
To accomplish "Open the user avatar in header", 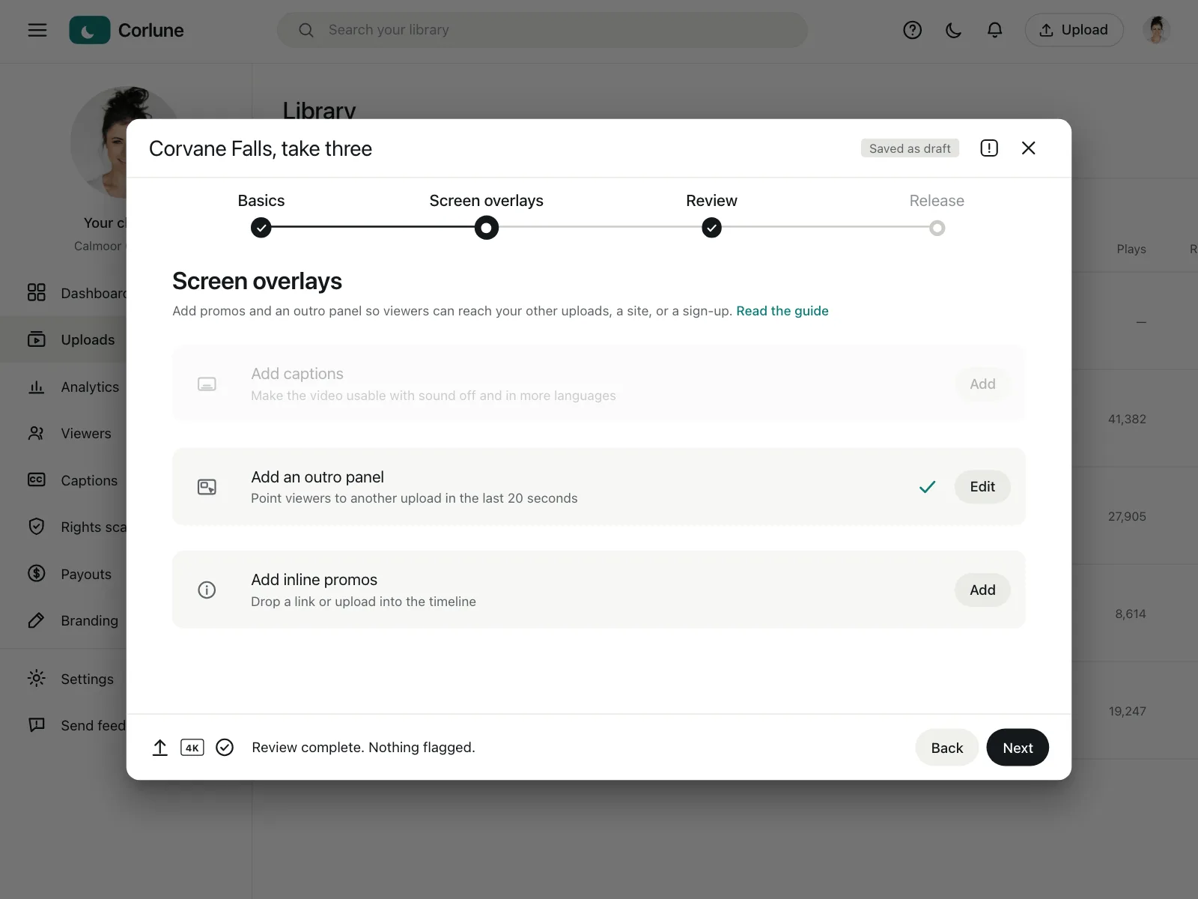I will [x=1157, y=30].
